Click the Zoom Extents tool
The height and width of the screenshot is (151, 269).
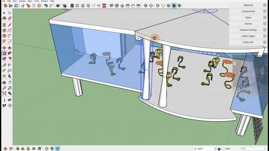[4, 94]
